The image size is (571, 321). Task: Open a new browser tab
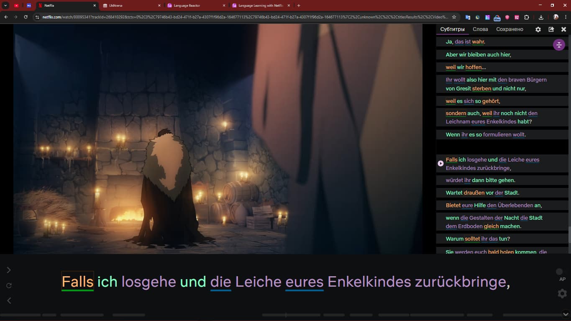[299, 5]
